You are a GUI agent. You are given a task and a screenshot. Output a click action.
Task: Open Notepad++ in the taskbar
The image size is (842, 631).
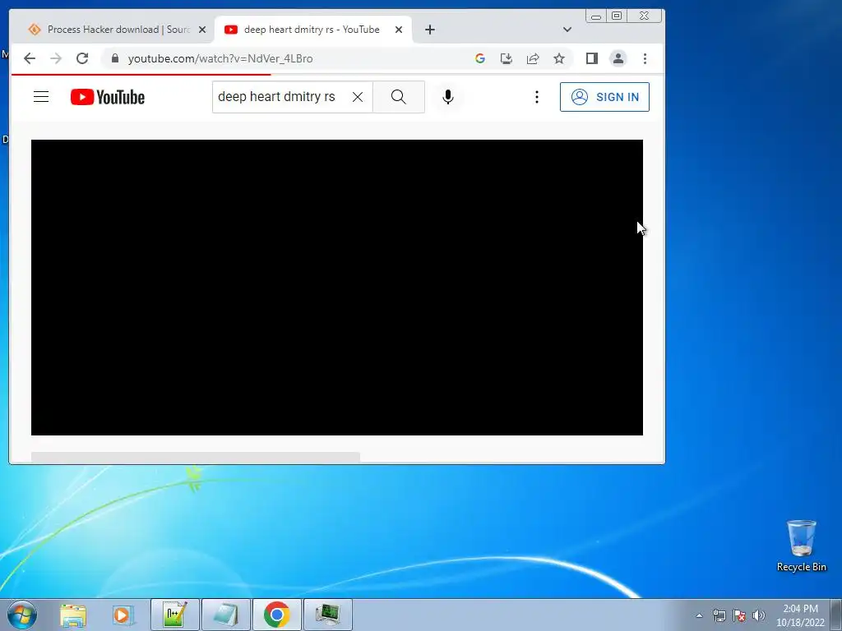175,615
